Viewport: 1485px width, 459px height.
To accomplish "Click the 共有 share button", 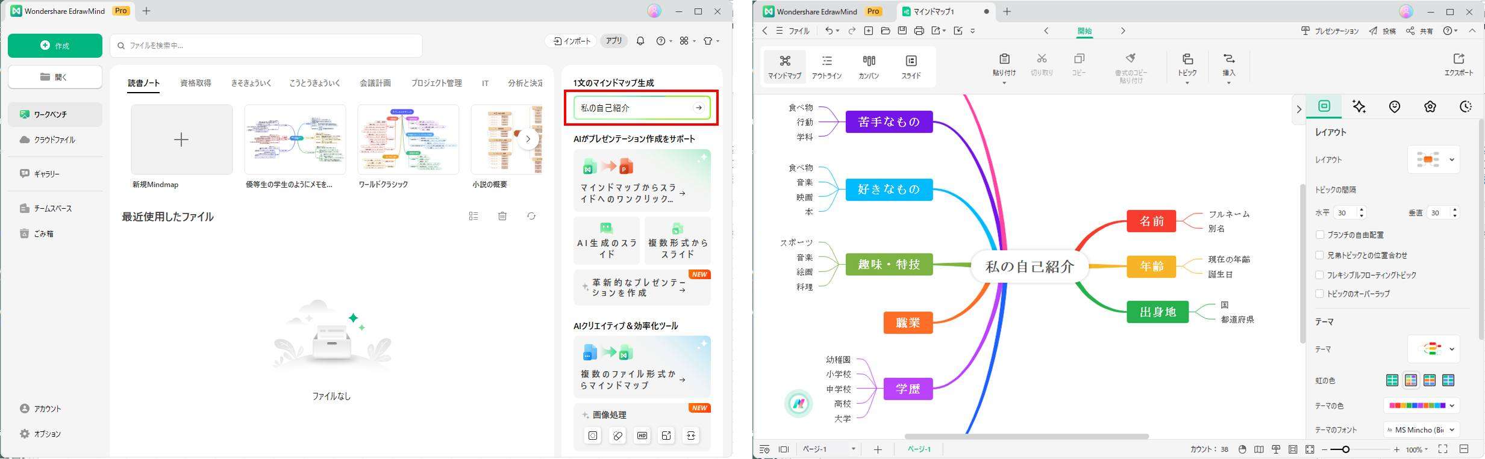I will (x=1419, y=31).
